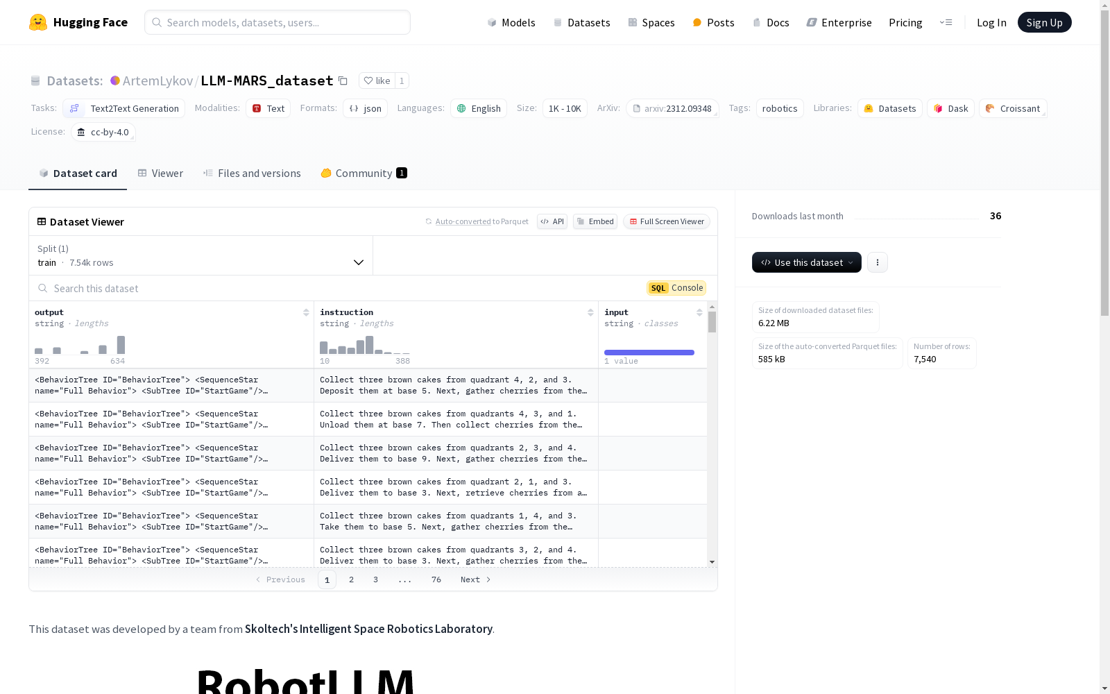1110x694 pixels.
Task: Open the Files and versions tab
Action: 252,173
